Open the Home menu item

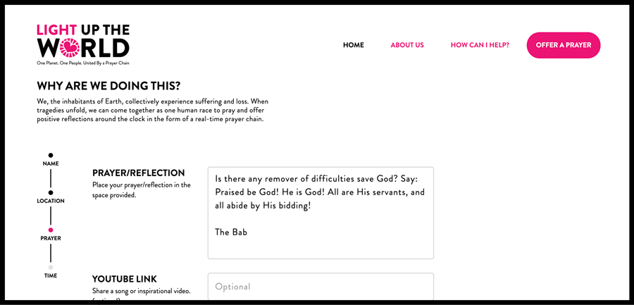coord(354,45)
